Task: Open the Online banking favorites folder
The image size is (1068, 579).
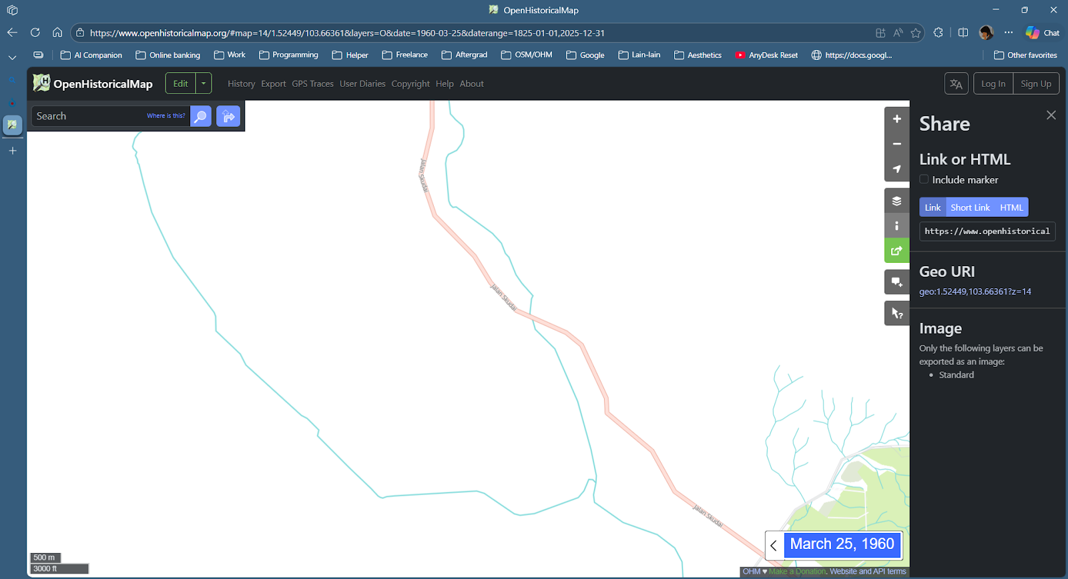Action: pos(168,55)
